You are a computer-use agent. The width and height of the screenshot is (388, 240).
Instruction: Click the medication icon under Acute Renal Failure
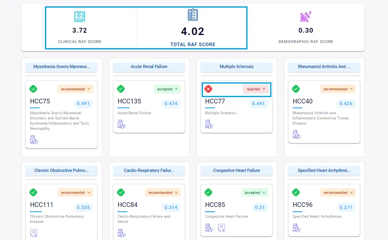tap(121, 124)
